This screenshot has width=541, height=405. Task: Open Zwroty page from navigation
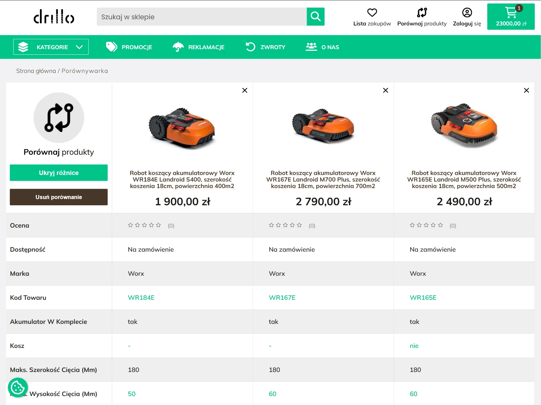[265, 47]
